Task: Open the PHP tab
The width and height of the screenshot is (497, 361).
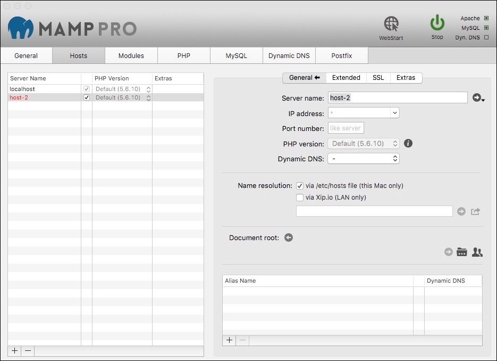Action: tap(184, 55)
